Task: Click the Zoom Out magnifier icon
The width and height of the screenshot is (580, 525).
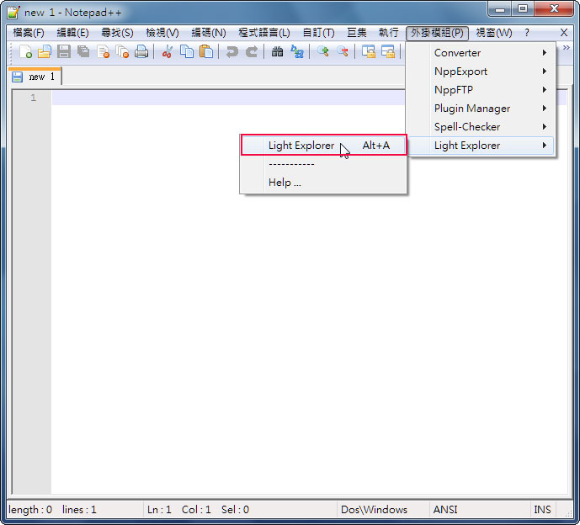Action: click(x=343, y=51)
